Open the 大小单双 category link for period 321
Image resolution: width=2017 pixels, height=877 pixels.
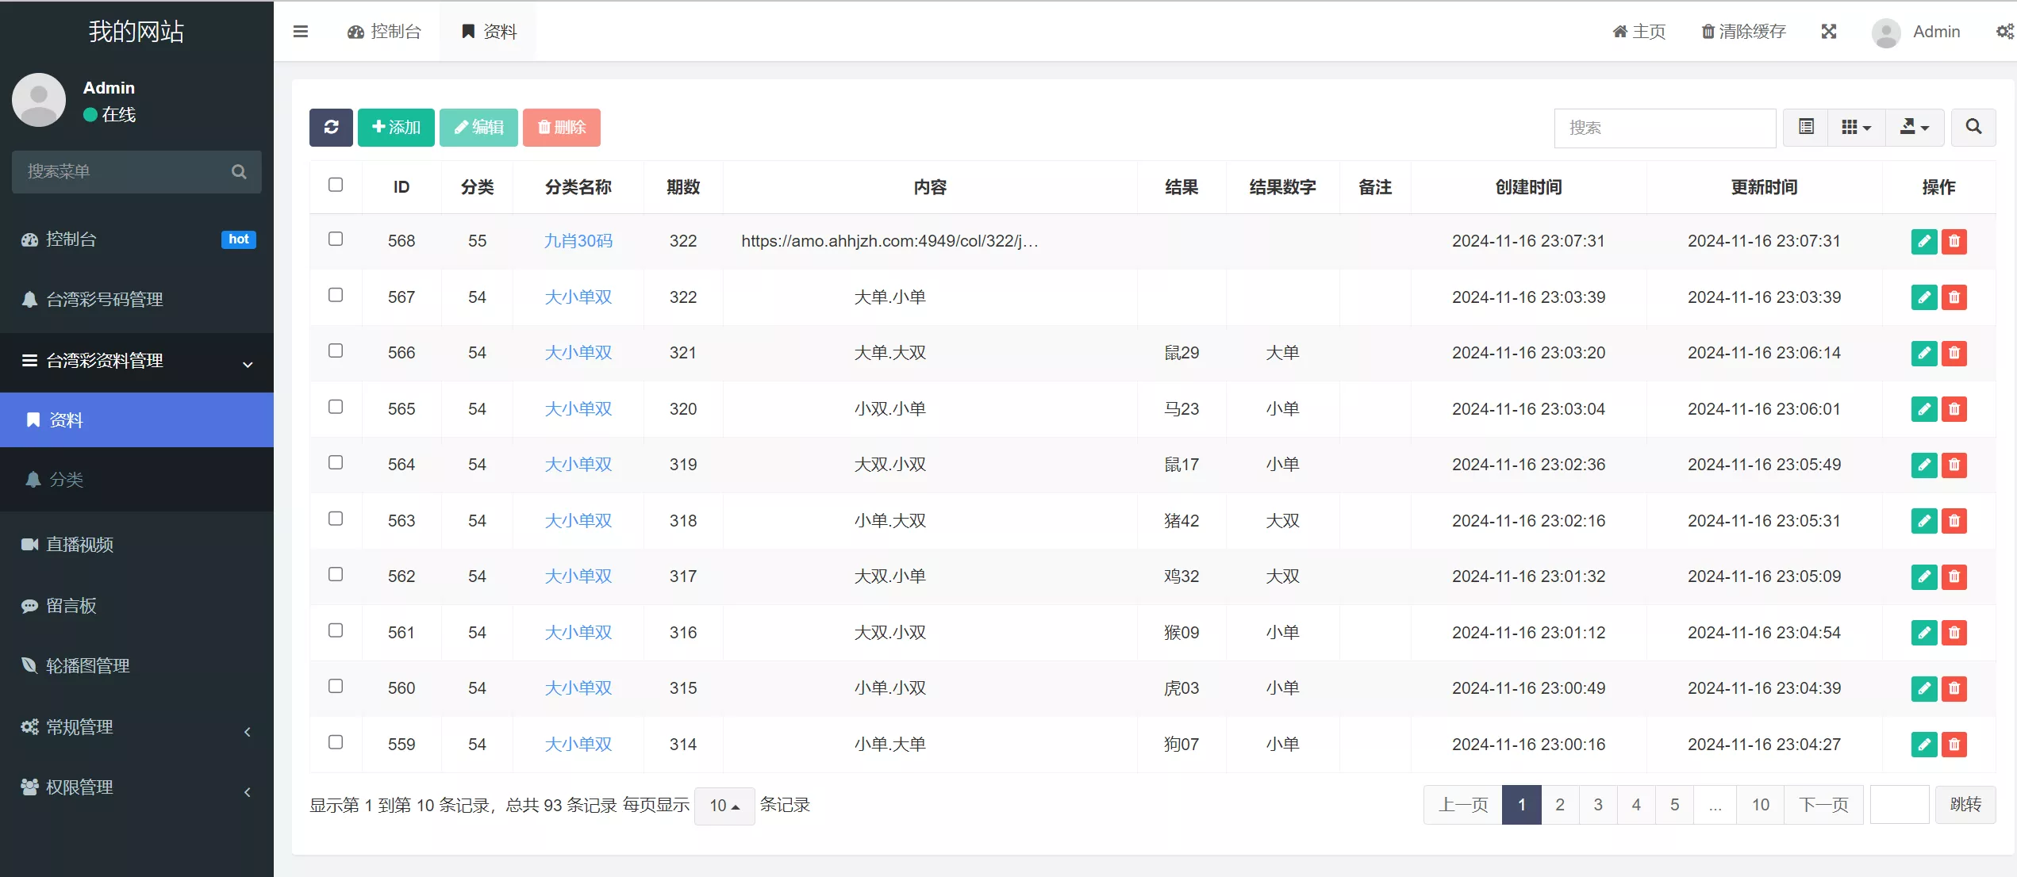[578, 353]
